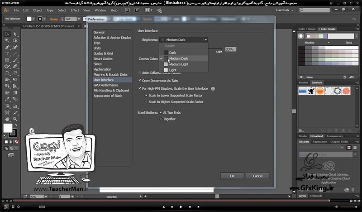Uncheck Open Documents As Tabs
This screenshot has height=212, width=362.
[x=139, y=81]
